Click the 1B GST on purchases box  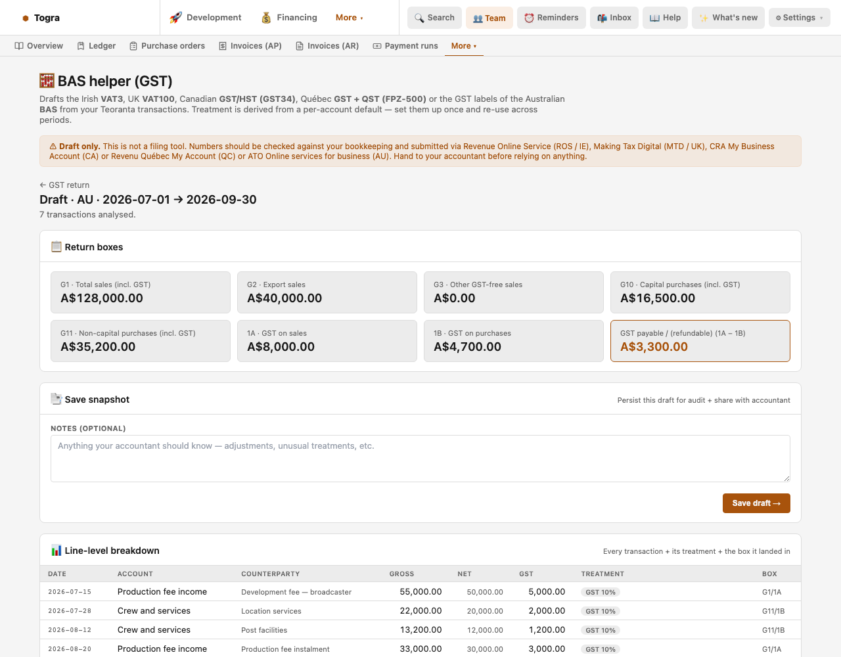point(514,341)
